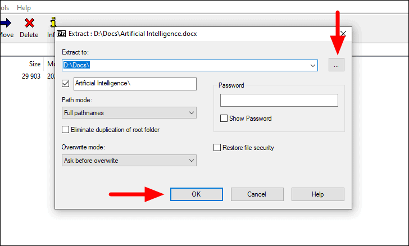Enable Restore file security option

[217, 147]
